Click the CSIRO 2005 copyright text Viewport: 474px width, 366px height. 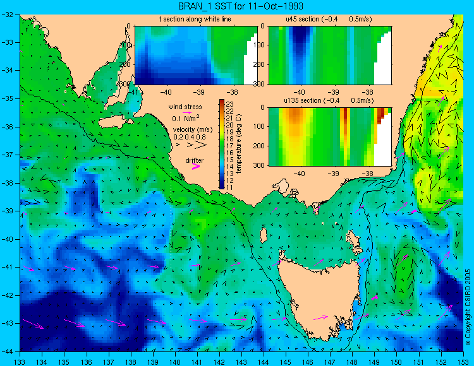click(468, 307)
